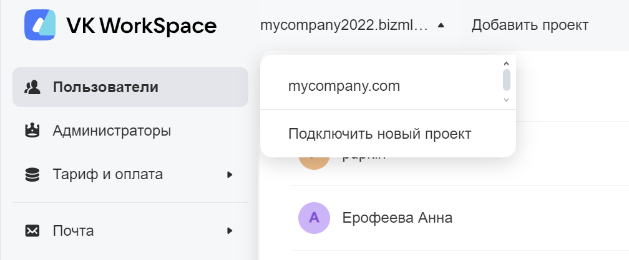The image size is (629, 260).
Task: Expand the Почта submenu arrow
Action: [230, 231]
